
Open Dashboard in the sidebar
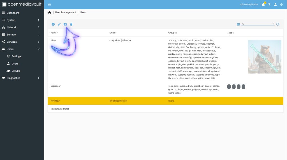(13, 13)
